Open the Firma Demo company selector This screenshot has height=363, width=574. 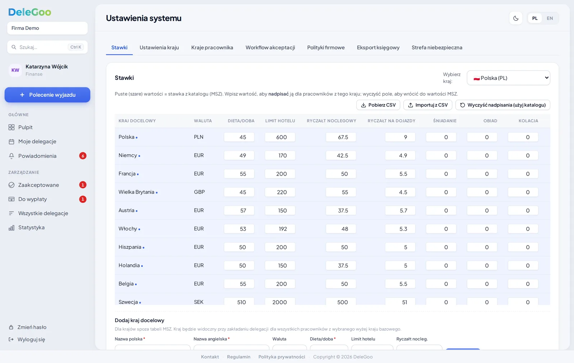(x=47, y=28)
